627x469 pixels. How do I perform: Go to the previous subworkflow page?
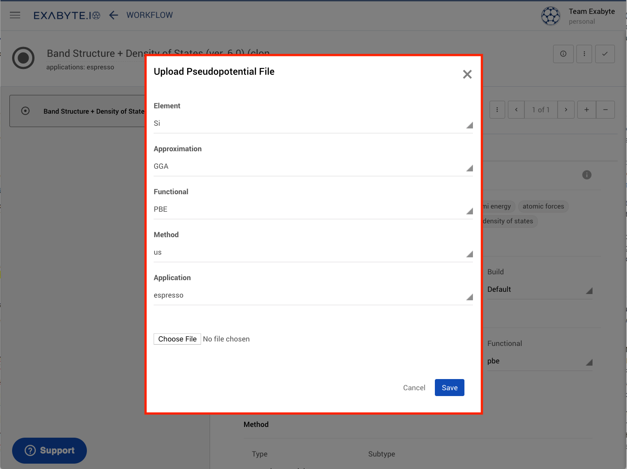point(516,110)
